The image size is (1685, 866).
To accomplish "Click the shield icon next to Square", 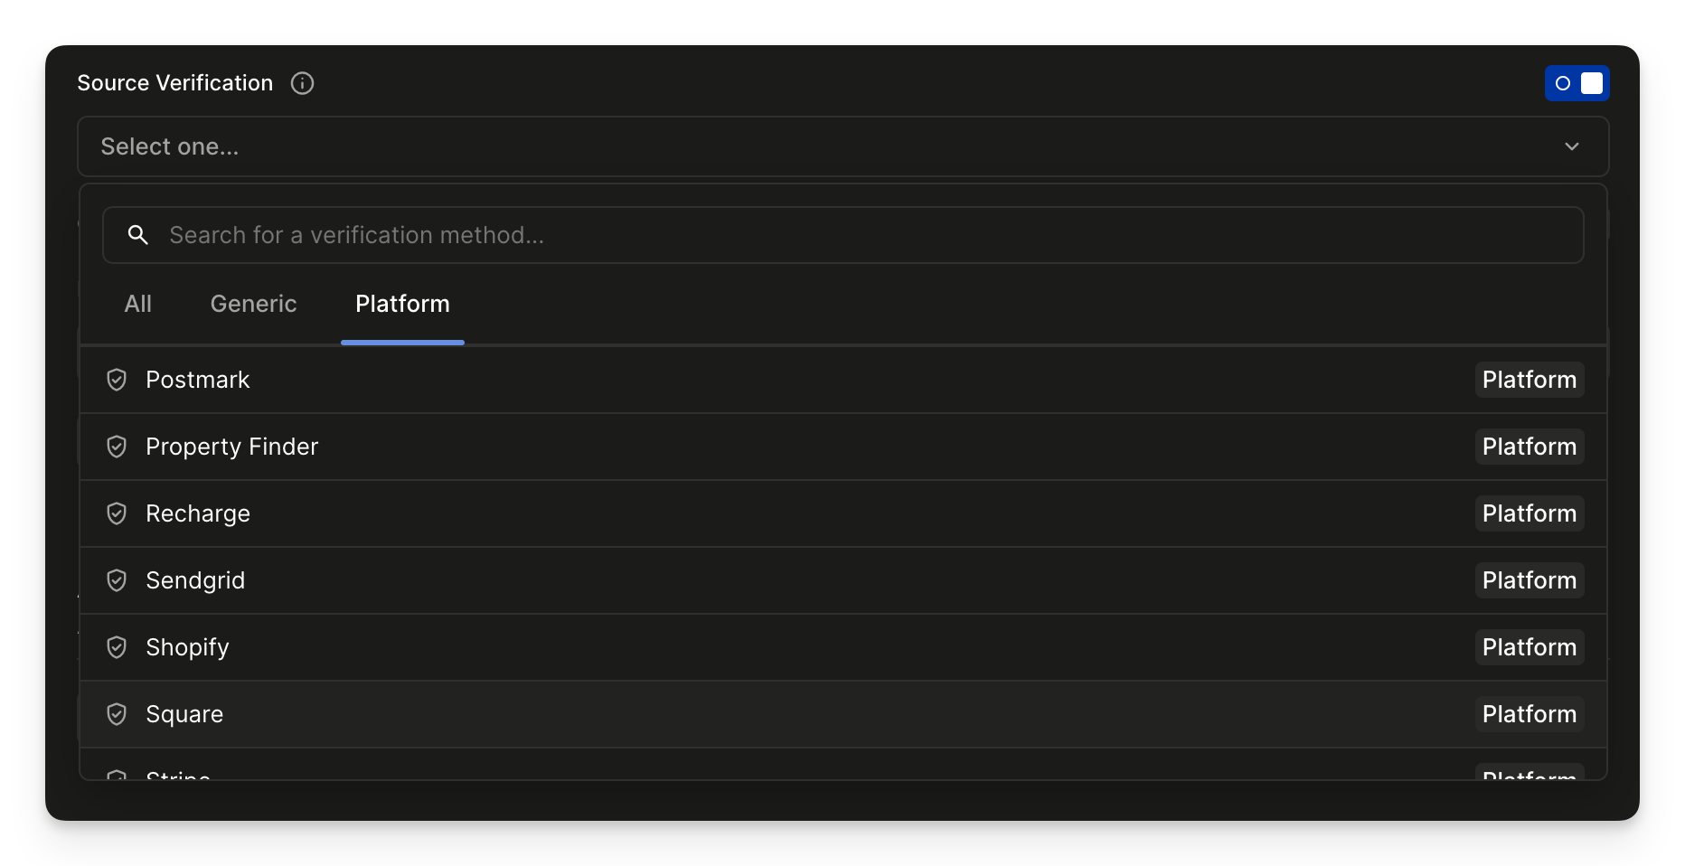I will [x=117, y=714].
